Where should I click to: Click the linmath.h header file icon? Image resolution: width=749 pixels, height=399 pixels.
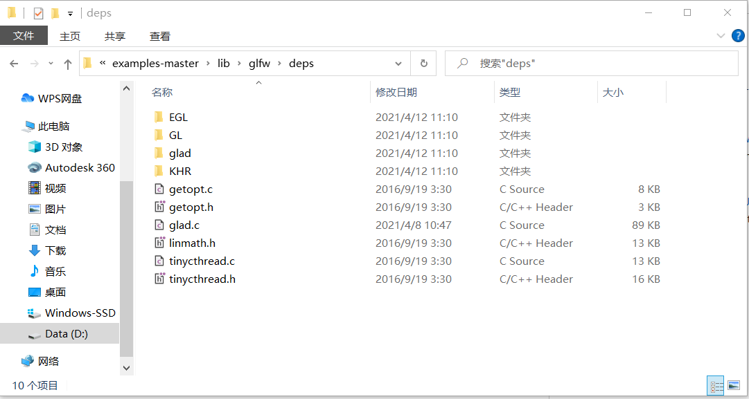coord(159,243)
